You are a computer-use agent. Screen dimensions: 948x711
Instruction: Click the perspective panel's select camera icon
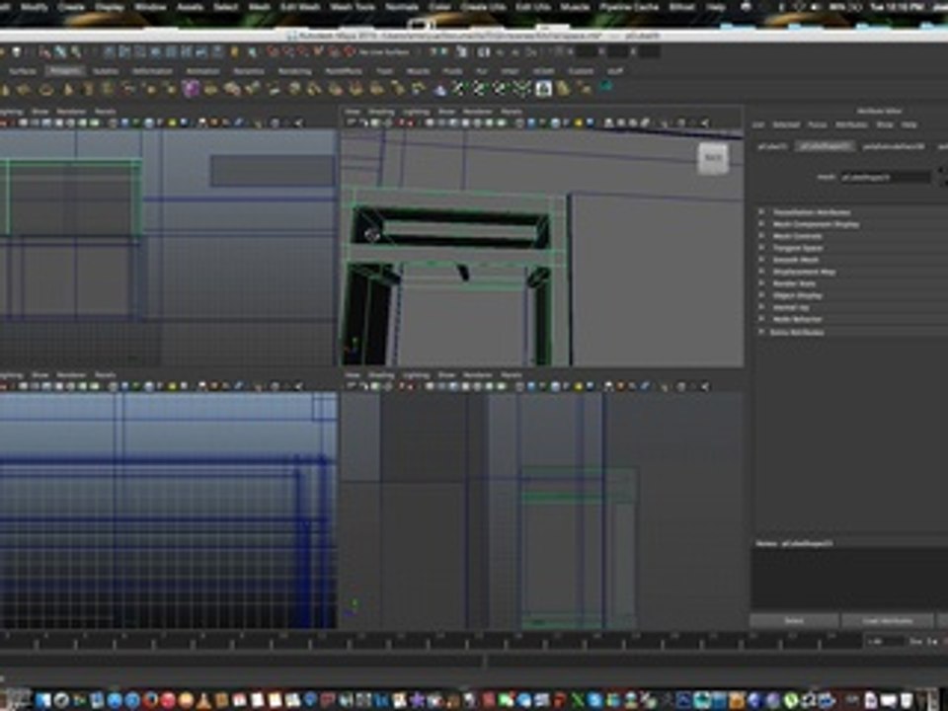[x=352, y=122]
